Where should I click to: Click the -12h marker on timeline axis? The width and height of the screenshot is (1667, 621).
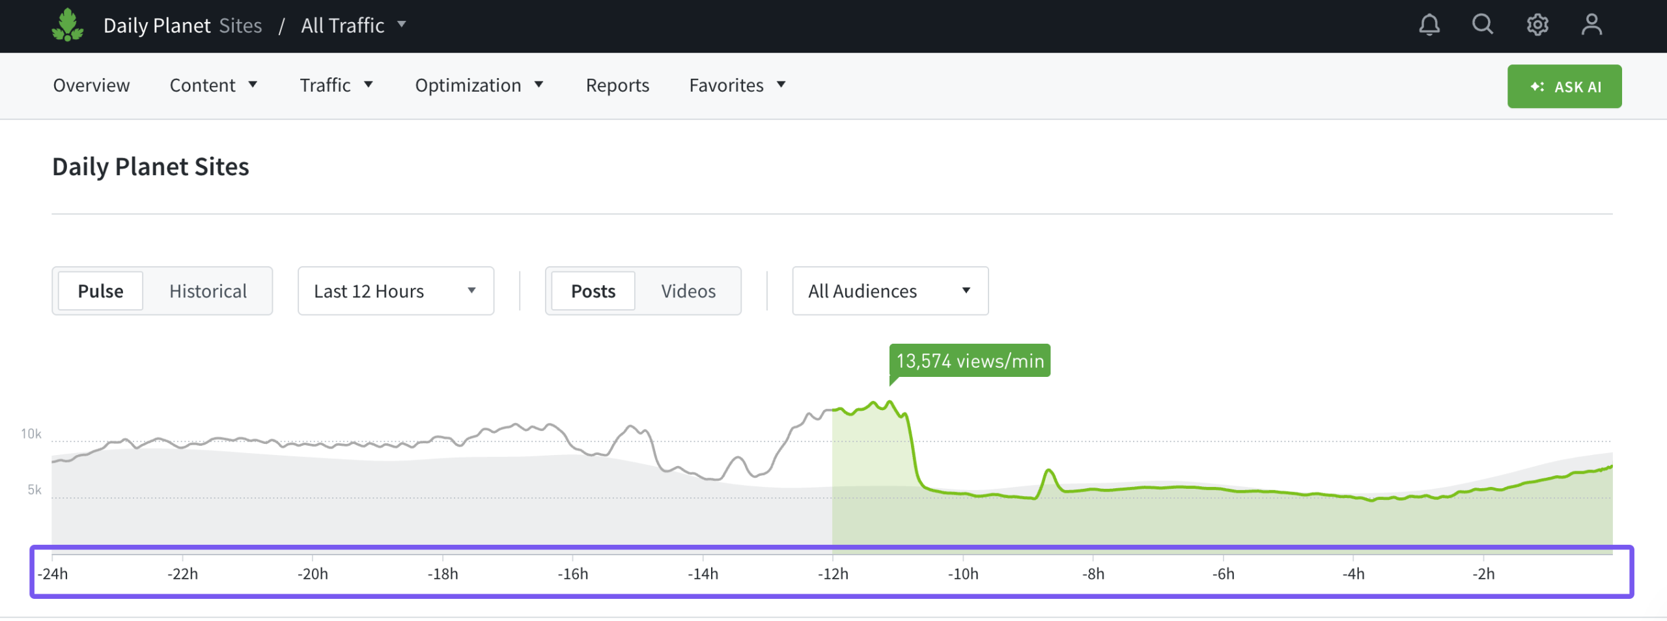833,573
